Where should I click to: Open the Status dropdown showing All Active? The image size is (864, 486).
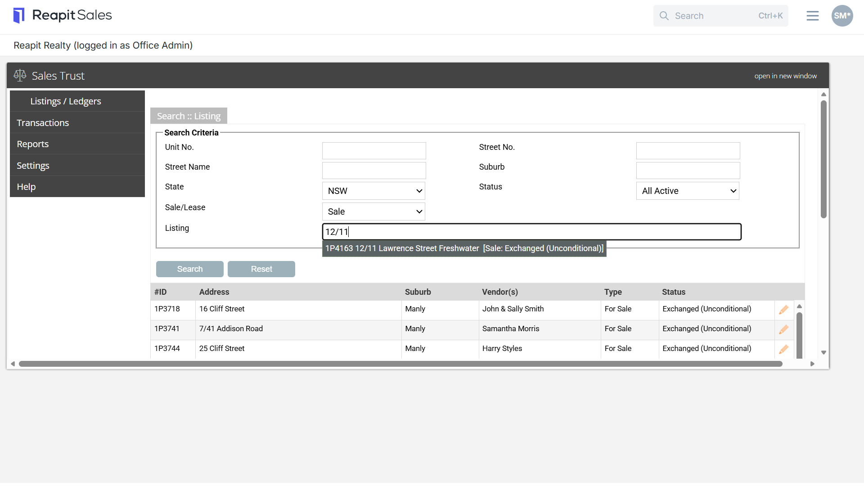point(688,191)
